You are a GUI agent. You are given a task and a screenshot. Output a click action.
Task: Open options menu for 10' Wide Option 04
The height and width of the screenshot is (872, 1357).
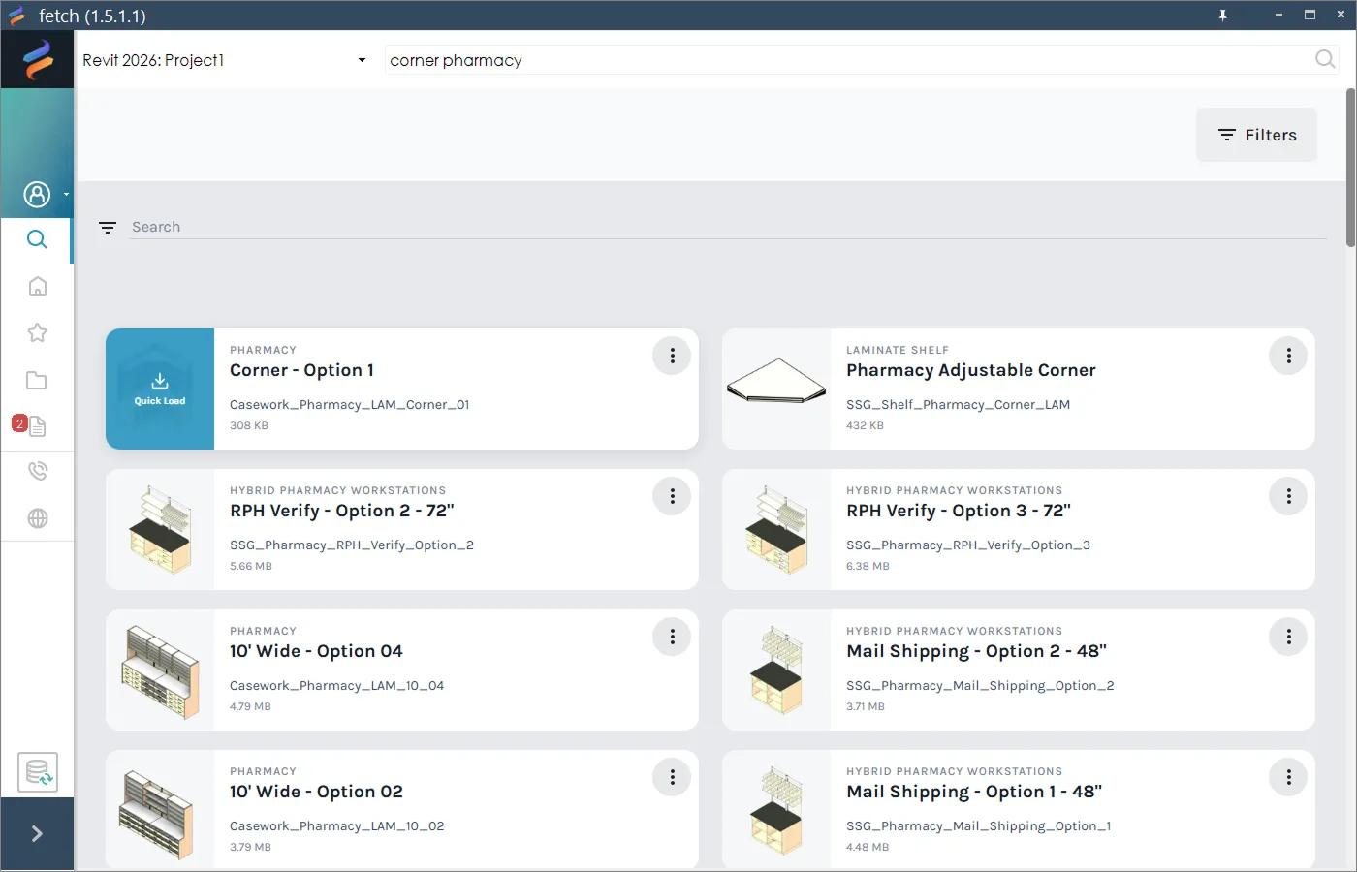[x=672, y=637]
